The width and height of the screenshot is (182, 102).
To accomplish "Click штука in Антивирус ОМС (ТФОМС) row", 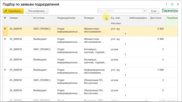I will pyautogui.click(x=114, y=49).
